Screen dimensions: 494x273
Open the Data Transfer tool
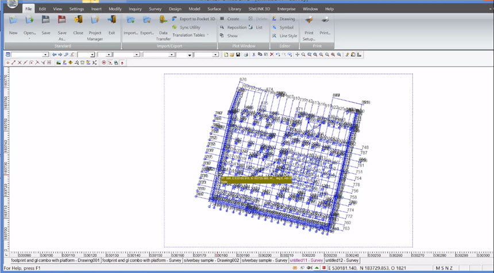pyautogui.click(x=163, y=28)
